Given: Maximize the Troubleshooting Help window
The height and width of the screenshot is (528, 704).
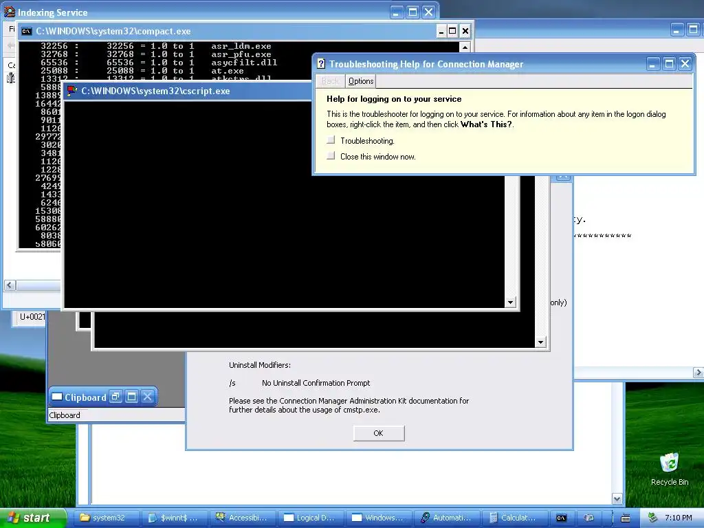Looking at the screenshot, I should pyautogui.click(x=669, y=64).
